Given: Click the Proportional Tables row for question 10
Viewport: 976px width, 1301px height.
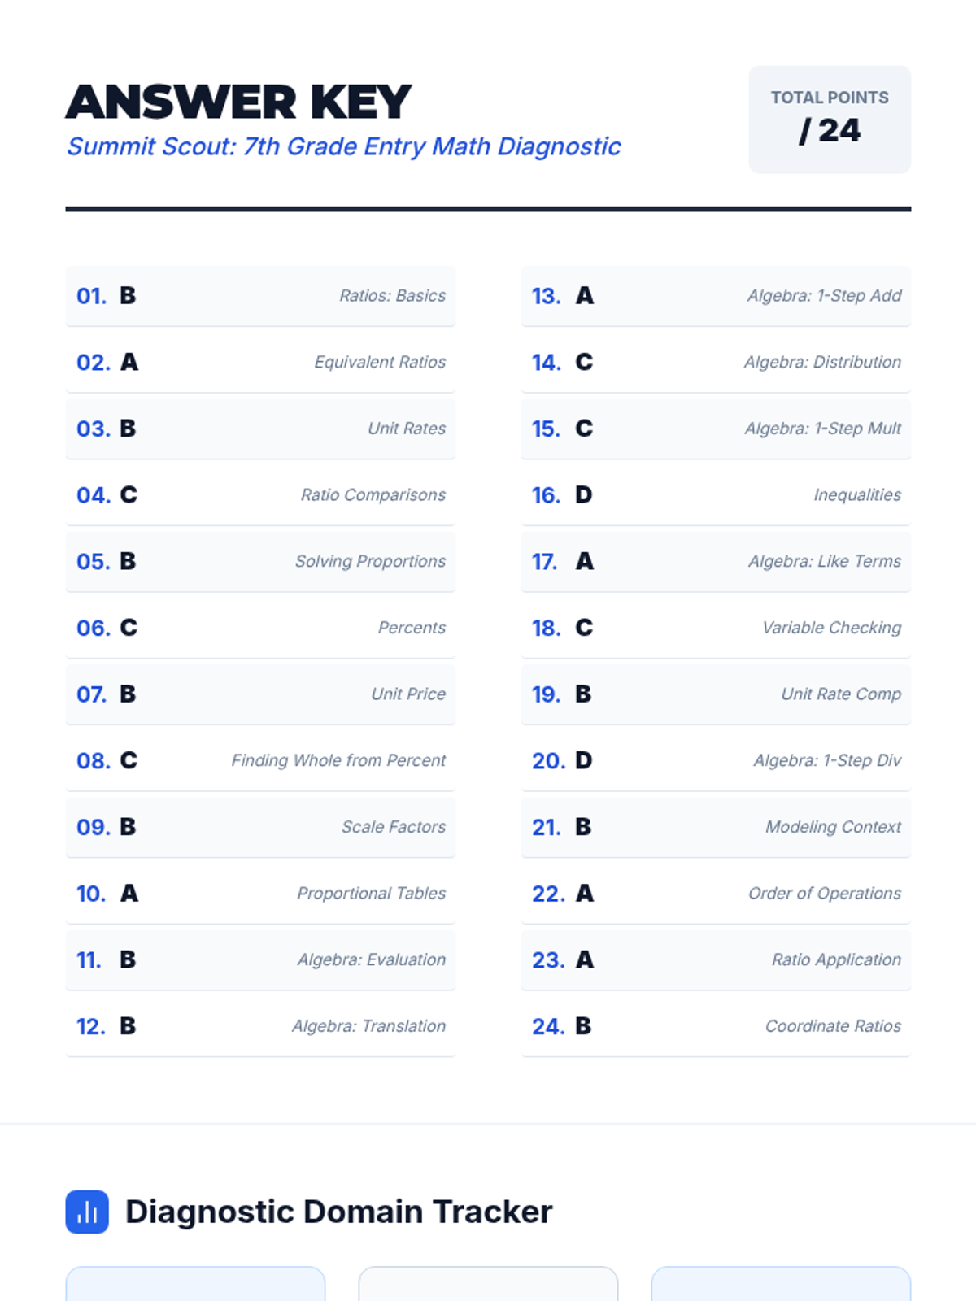Looking at the screenshot, I should (x=259, y=893).
